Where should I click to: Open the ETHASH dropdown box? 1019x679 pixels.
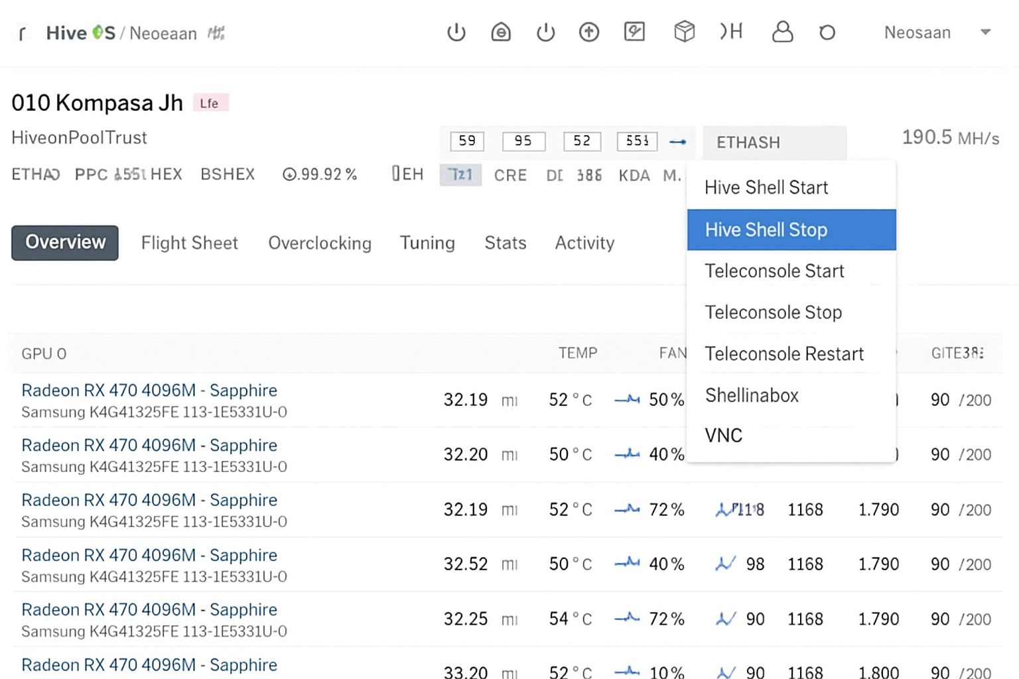coord(774,142)
